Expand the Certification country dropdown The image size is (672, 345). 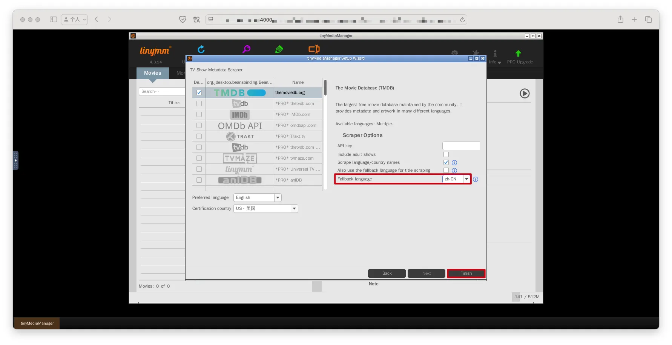294,208
